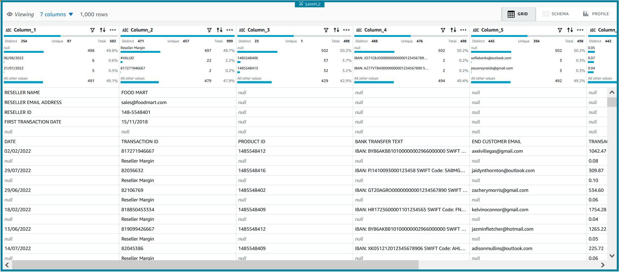
Task: Click the Column_2 header name
Action: [x=142, y=30]
